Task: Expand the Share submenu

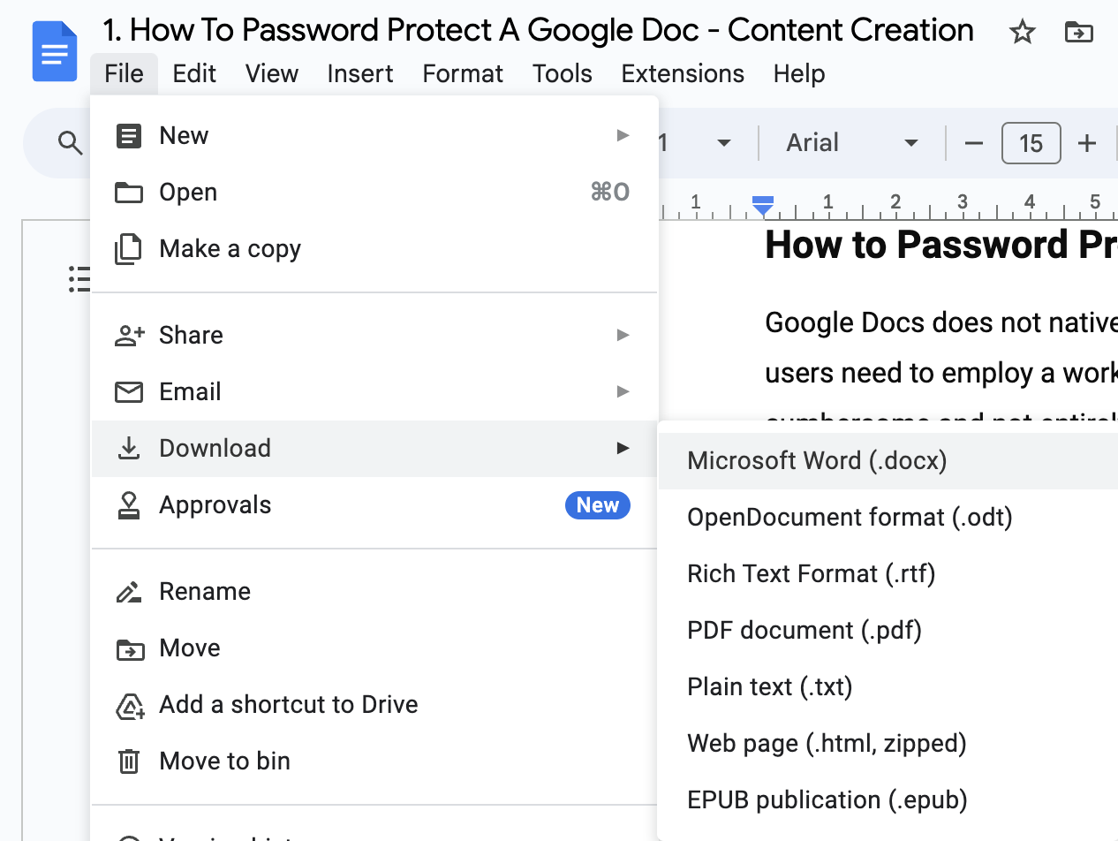Action: pos(374,335)
